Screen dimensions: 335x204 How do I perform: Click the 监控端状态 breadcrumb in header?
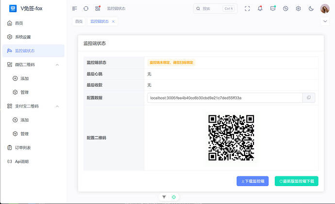(x=116, y=9)
